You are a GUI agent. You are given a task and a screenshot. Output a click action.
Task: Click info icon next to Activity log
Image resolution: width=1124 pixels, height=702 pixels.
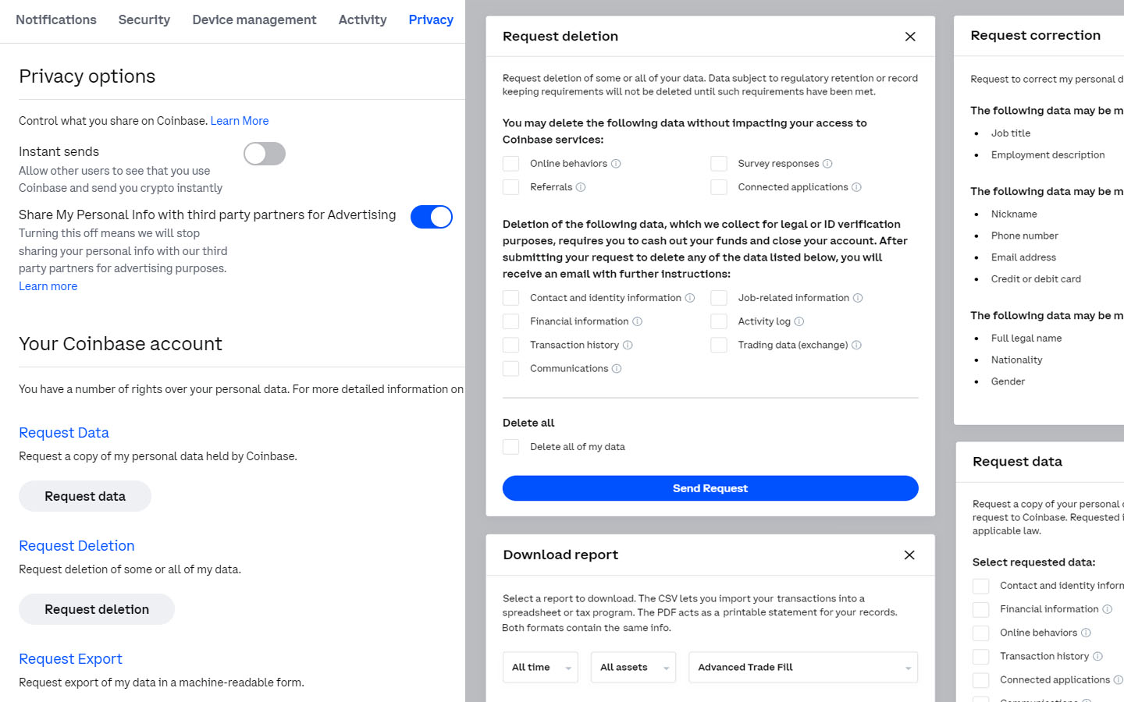tap(799, 321)
